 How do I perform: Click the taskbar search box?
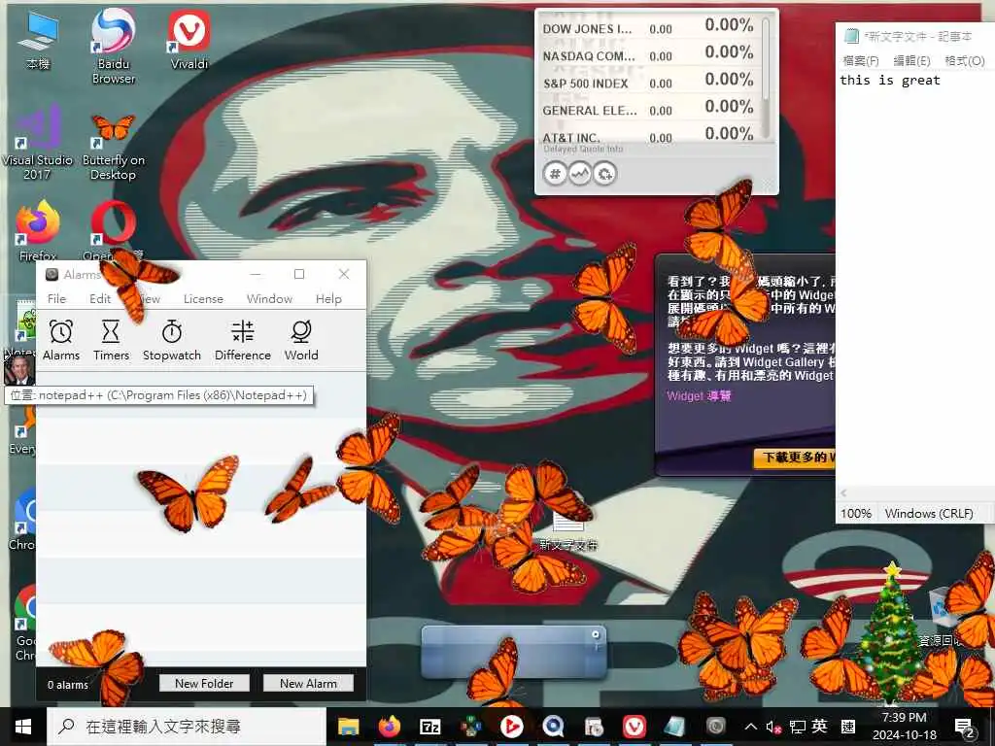click(x=186, y=727)
